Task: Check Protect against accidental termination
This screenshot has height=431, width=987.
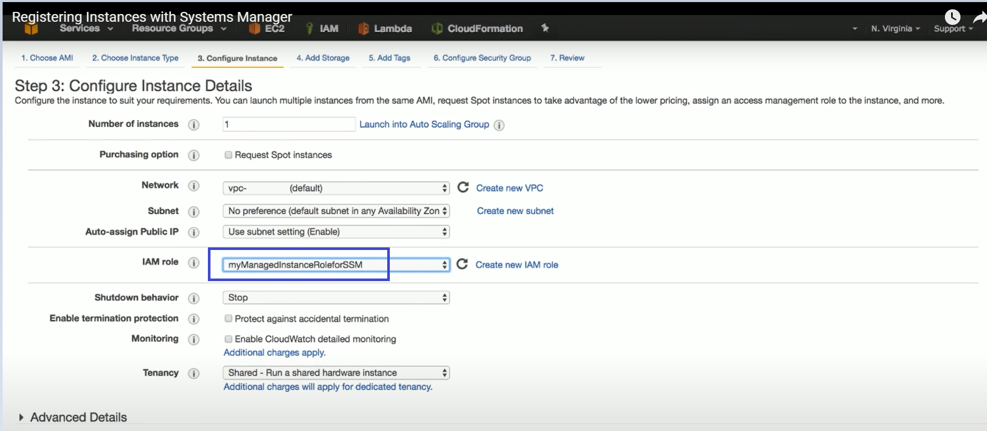Action: click(228, 318)
